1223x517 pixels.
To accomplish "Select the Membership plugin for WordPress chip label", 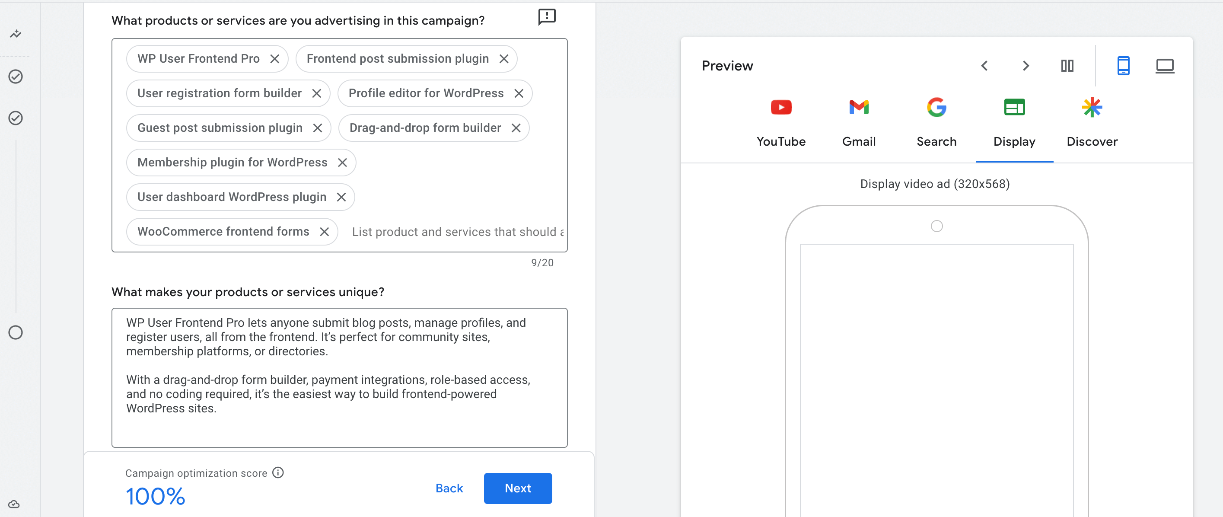I will (x=232, y=163).
